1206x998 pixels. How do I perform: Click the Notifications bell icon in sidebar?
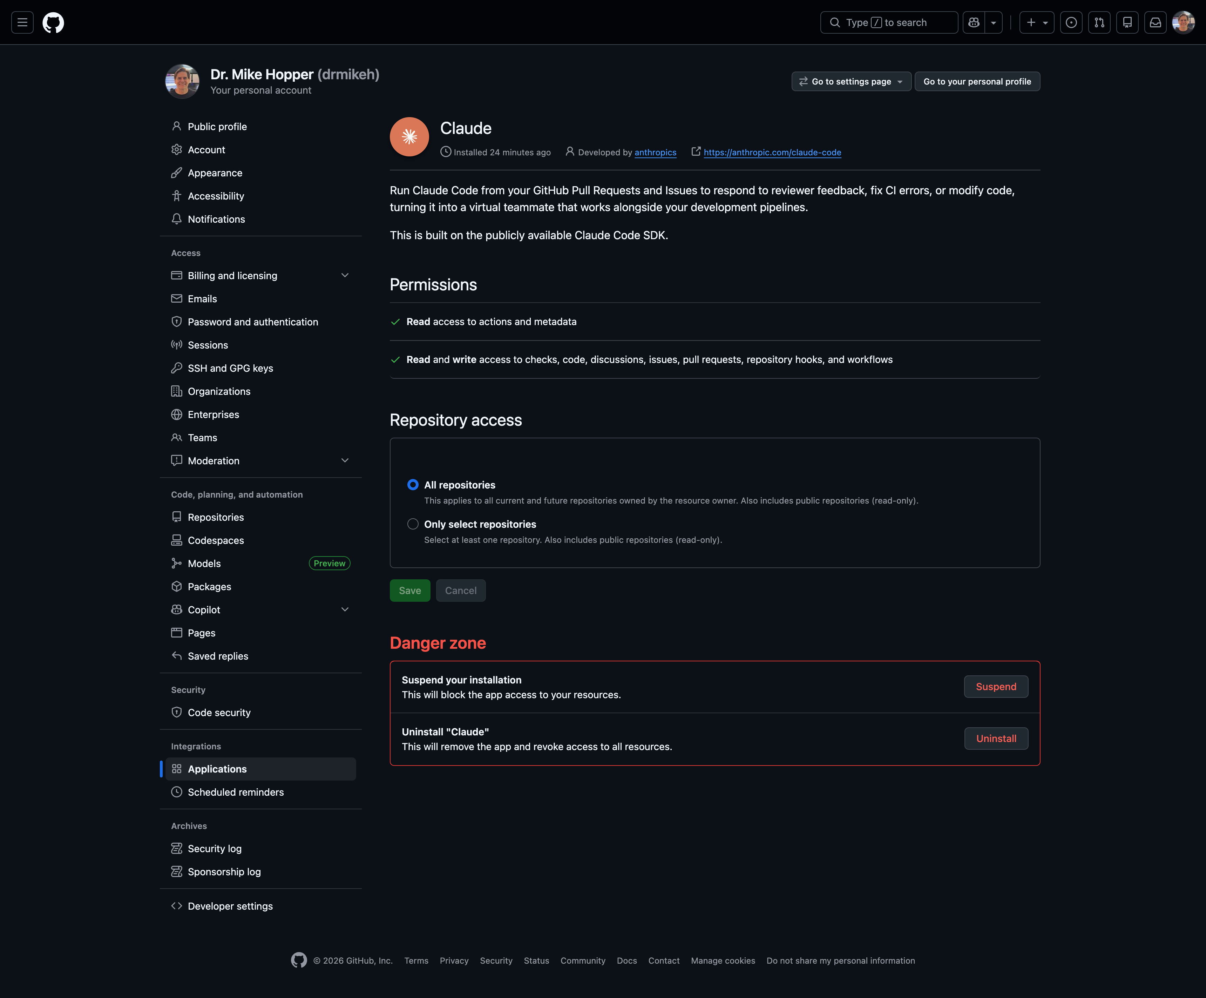click(x=177, y=219)
